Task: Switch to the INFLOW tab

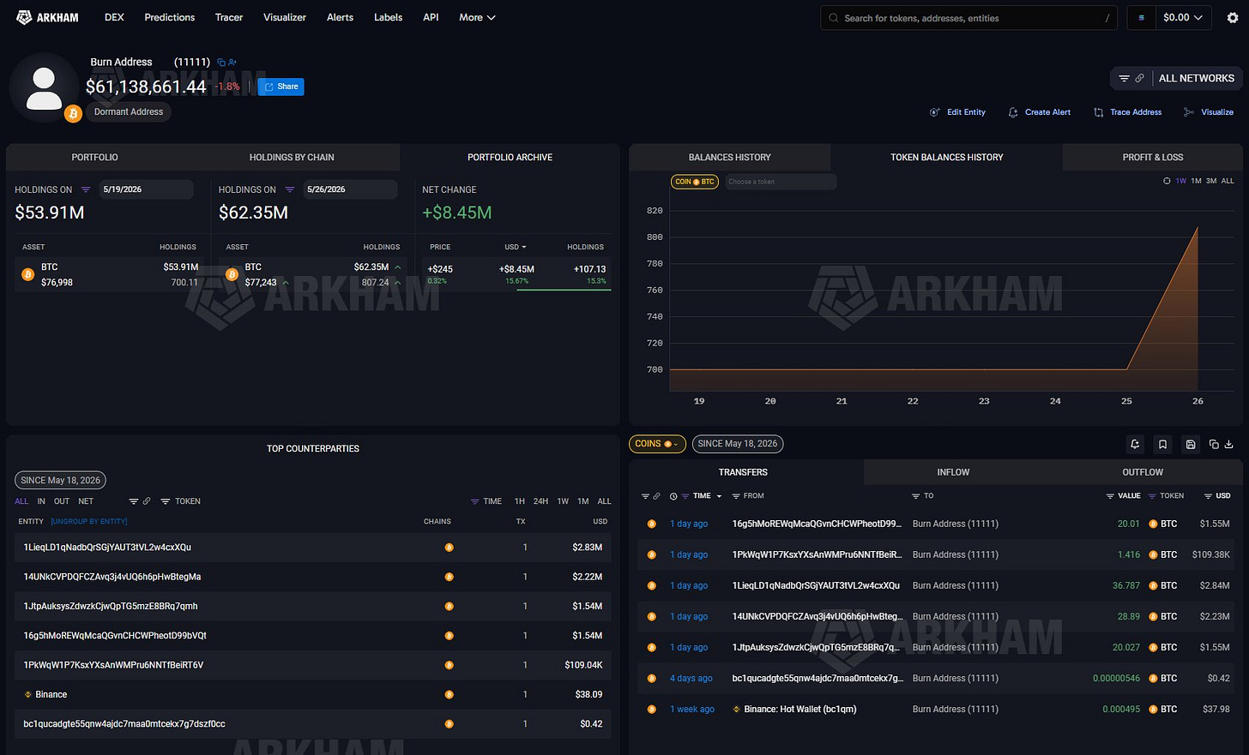Action: click(x=953, y=472)
